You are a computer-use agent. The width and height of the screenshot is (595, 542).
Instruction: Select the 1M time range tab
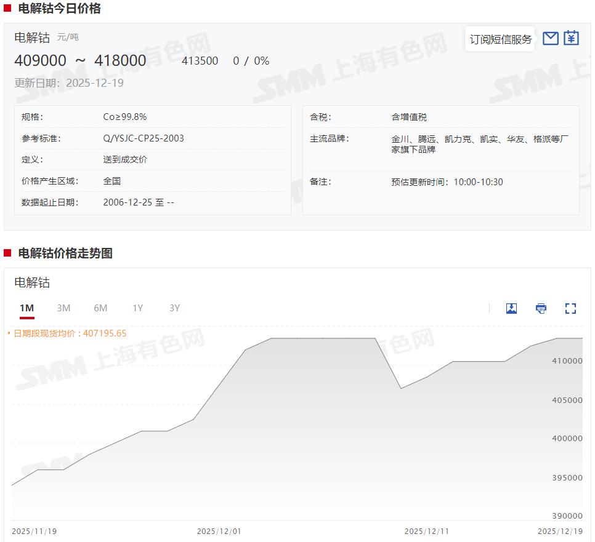coord(26,308)
